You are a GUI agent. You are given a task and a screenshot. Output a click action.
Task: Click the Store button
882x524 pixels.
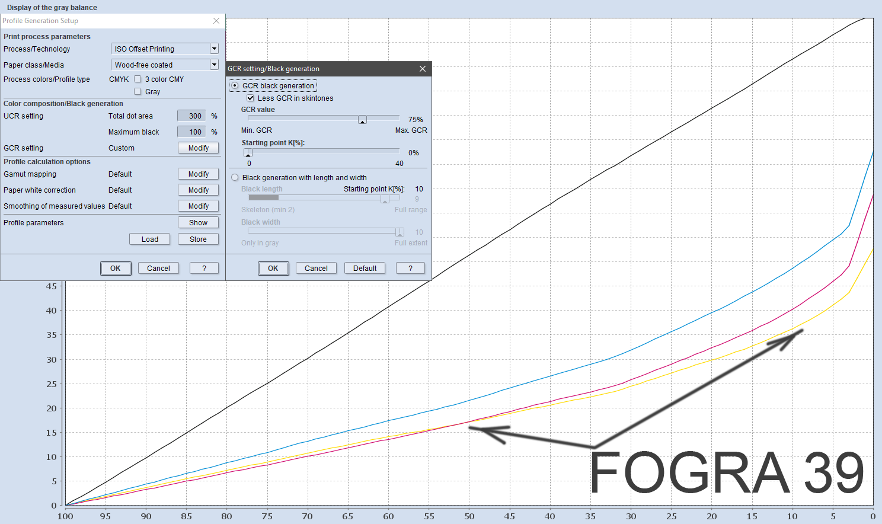199,239
